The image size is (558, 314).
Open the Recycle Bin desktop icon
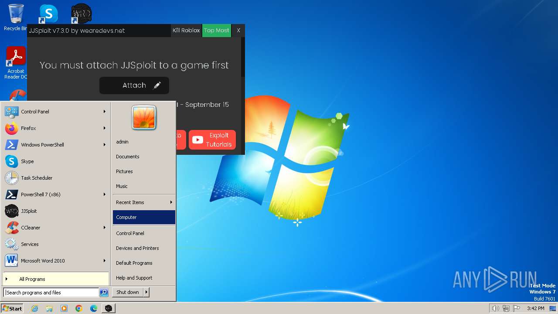coord(16,17)
